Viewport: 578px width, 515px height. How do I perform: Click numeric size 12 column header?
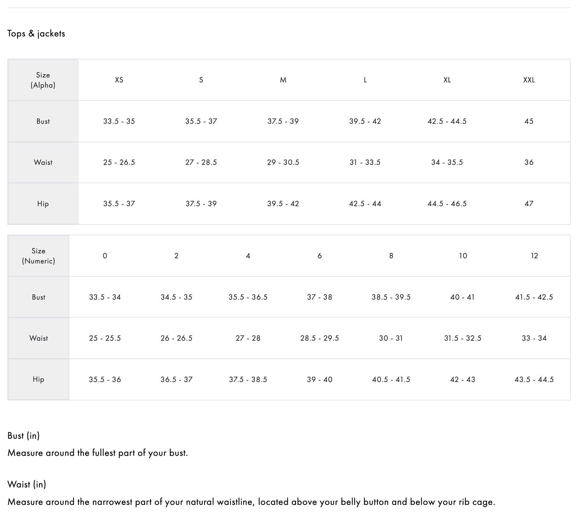(534, 256)
